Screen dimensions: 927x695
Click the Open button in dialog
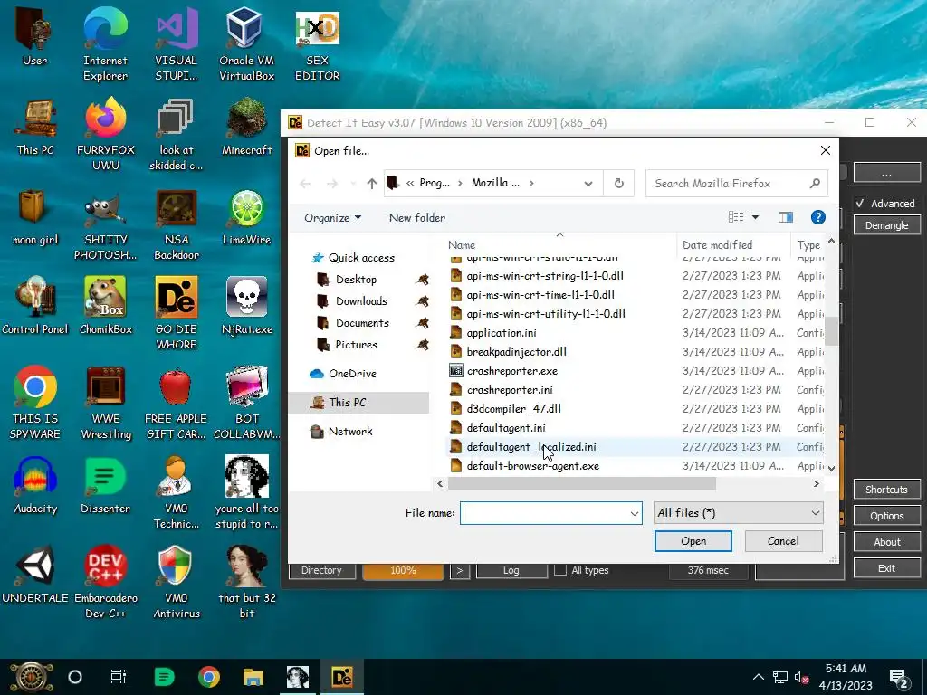pos(693,541)
